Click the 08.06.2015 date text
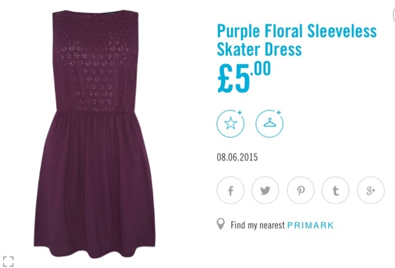This screenshot has height=268, width=395. point(237,157)
